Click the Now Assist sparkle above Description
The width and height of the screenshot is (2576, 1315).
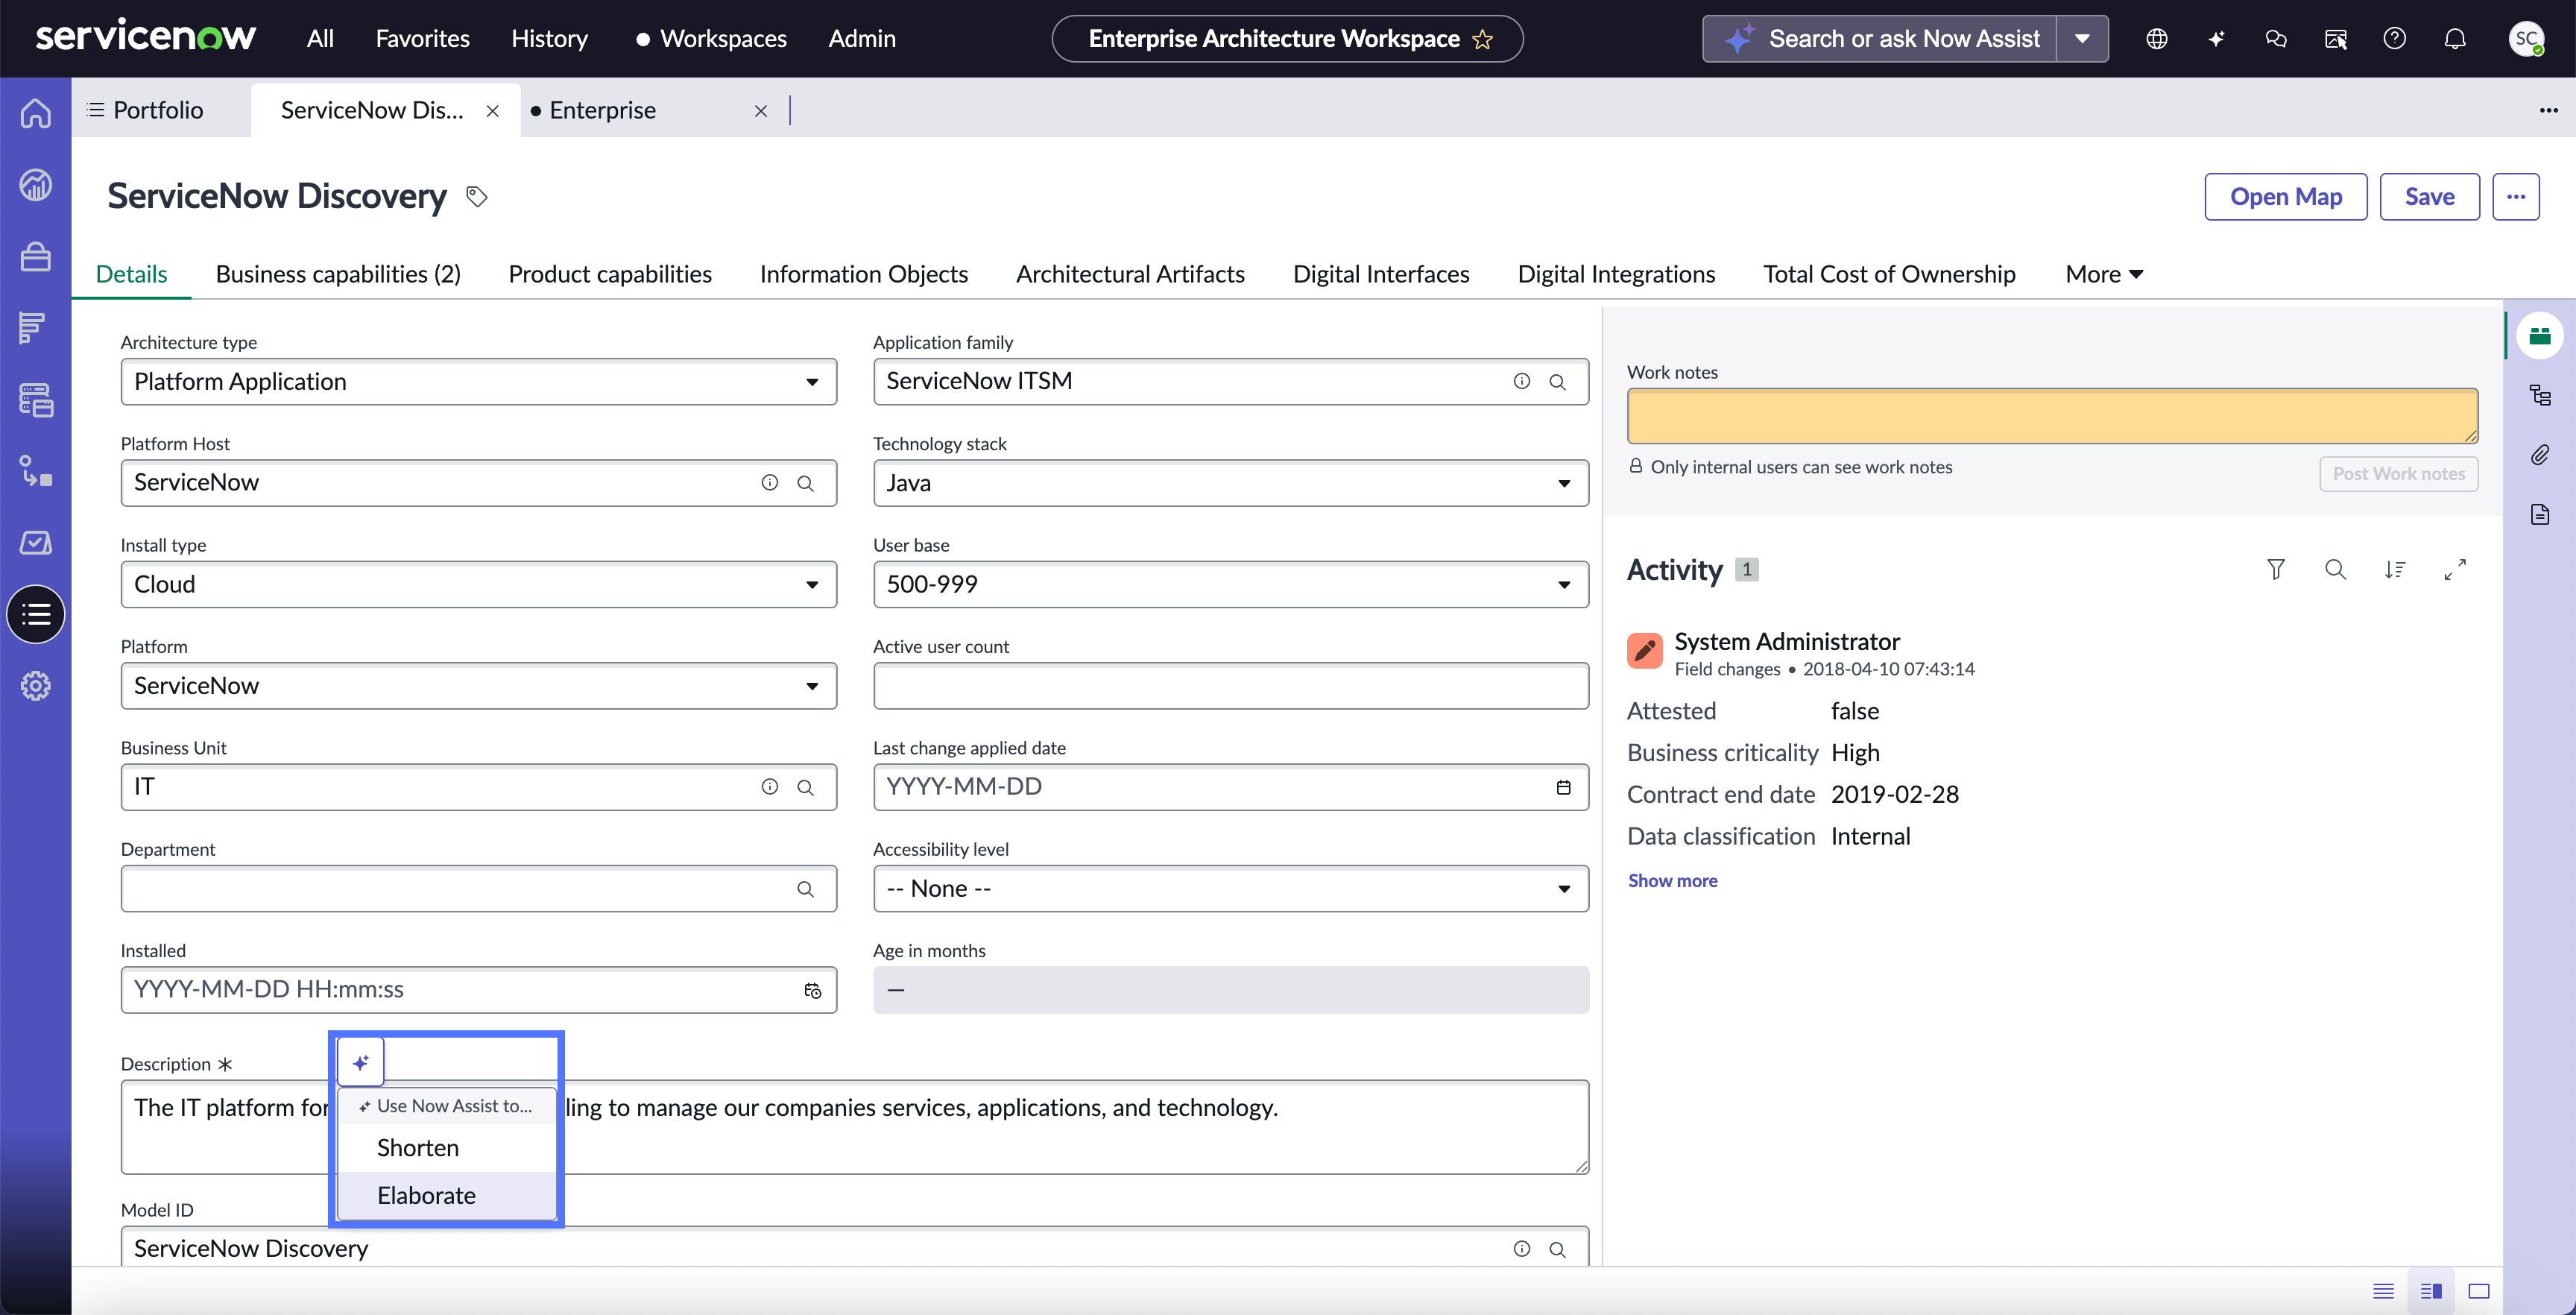coord(361,1062)
